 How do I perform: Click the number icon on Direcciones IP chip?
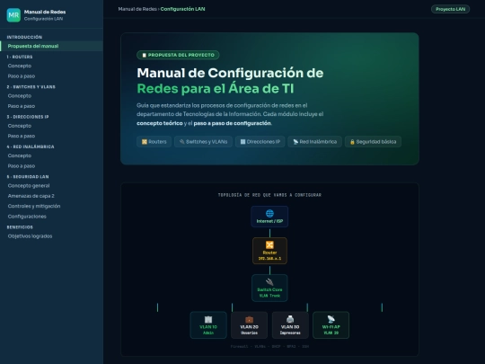(x=242, y=142)
